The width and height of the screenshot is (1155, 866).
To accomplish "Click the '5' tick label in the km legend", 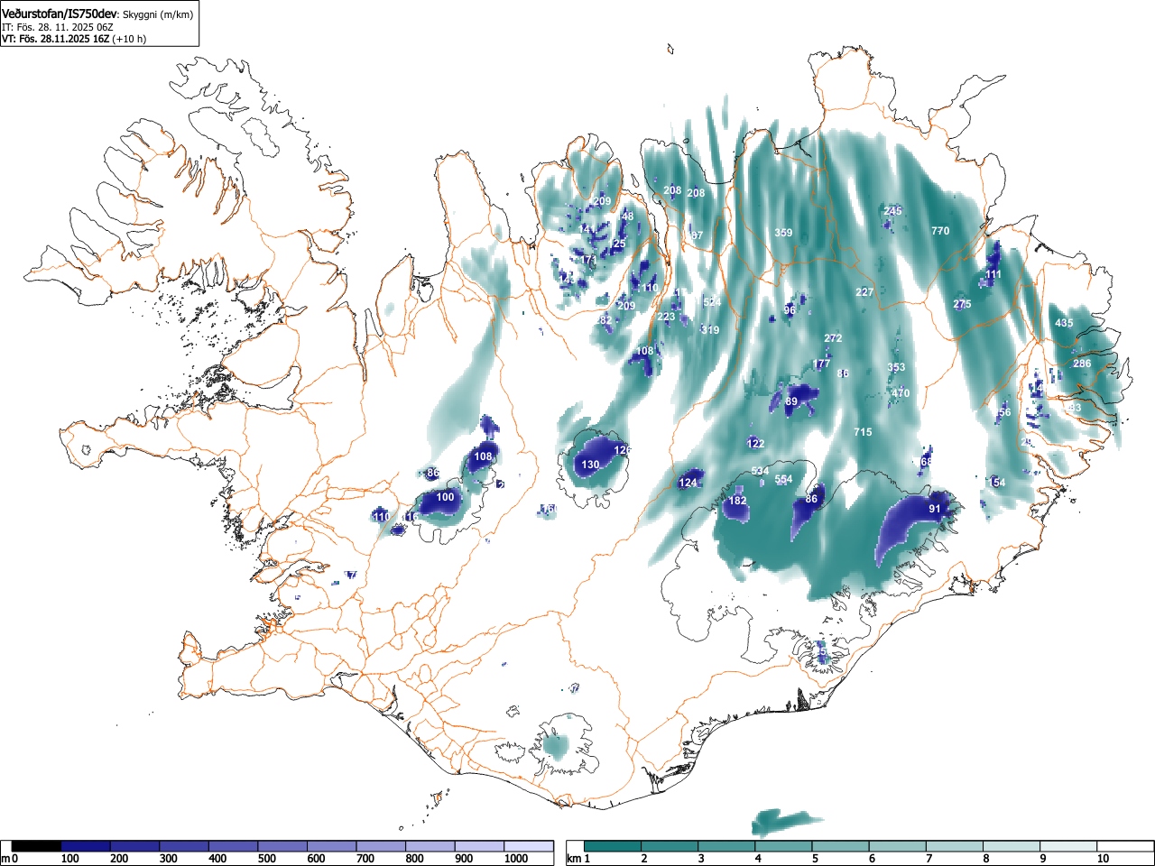I will [x=815, y=859].
